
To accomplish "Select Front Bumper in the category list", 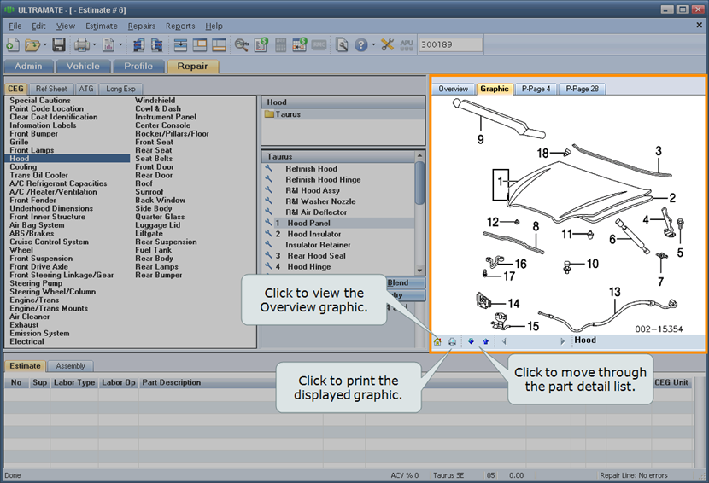I will [34, 134].
